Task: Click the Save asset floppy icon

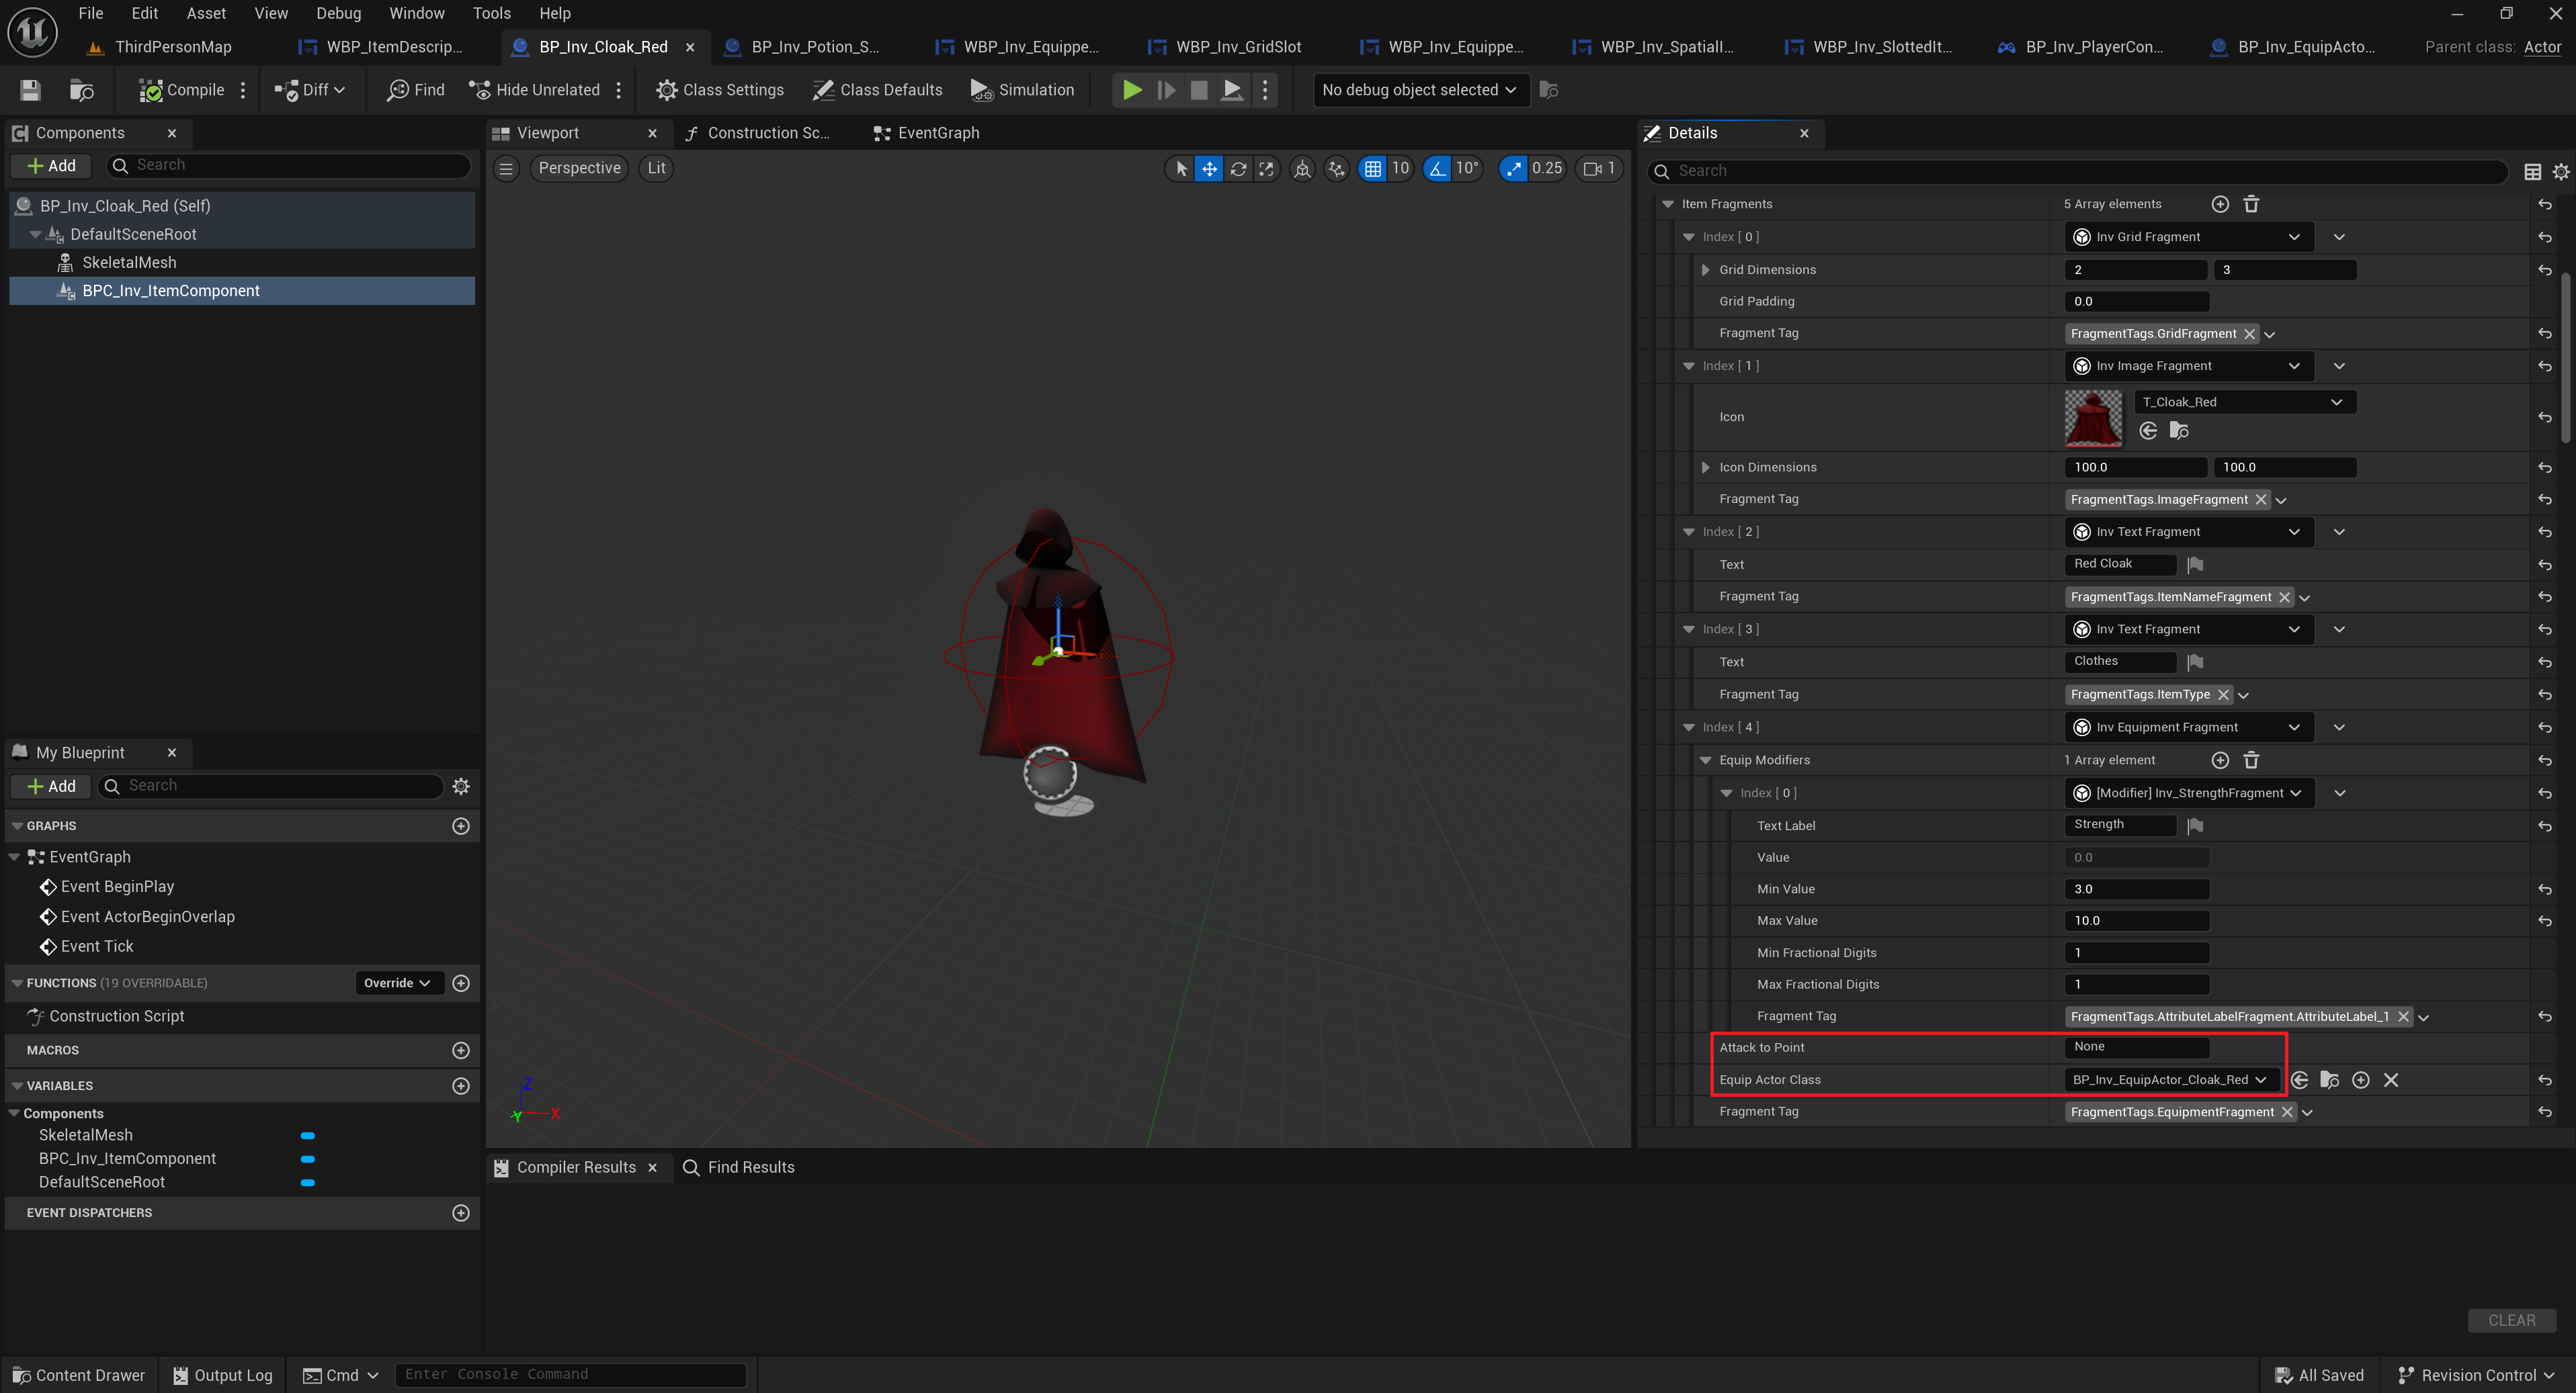Action: click(x=30, y=90)
